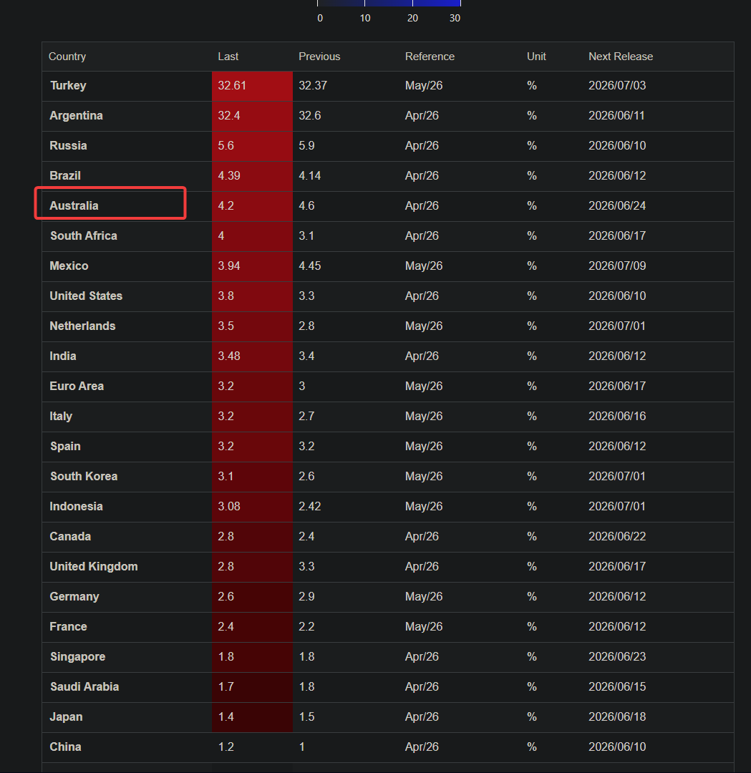Select Mexico's last value 3.94
The image size is (751, 773).
point(229,266)
